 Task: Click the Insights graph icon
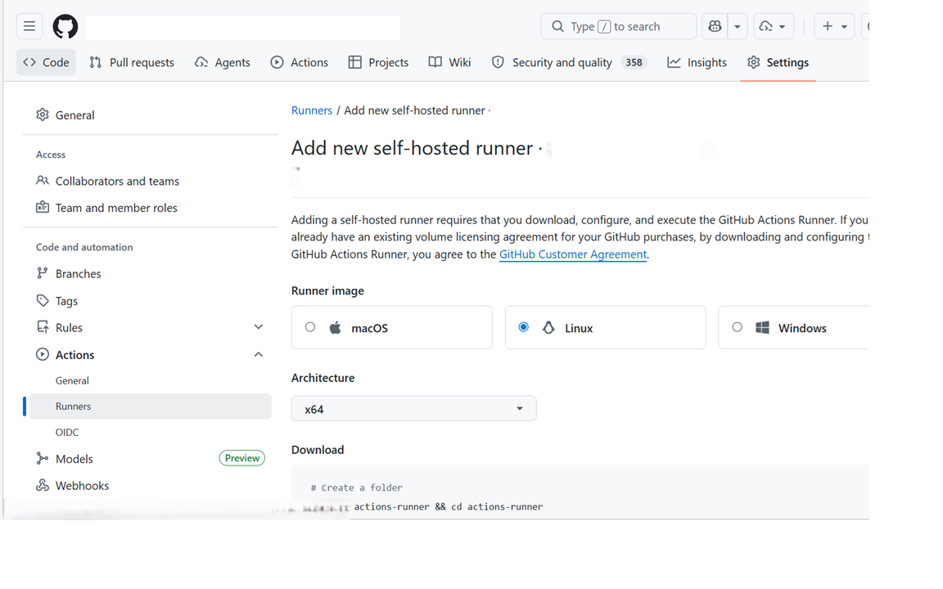(x=675, y=62)
